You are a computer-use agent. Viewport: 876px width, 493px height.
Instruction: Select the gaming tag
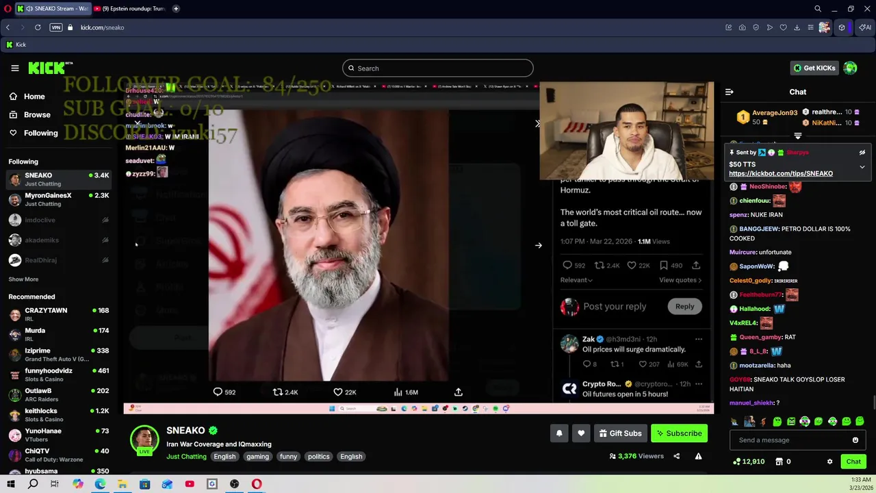tap(257, 457)
